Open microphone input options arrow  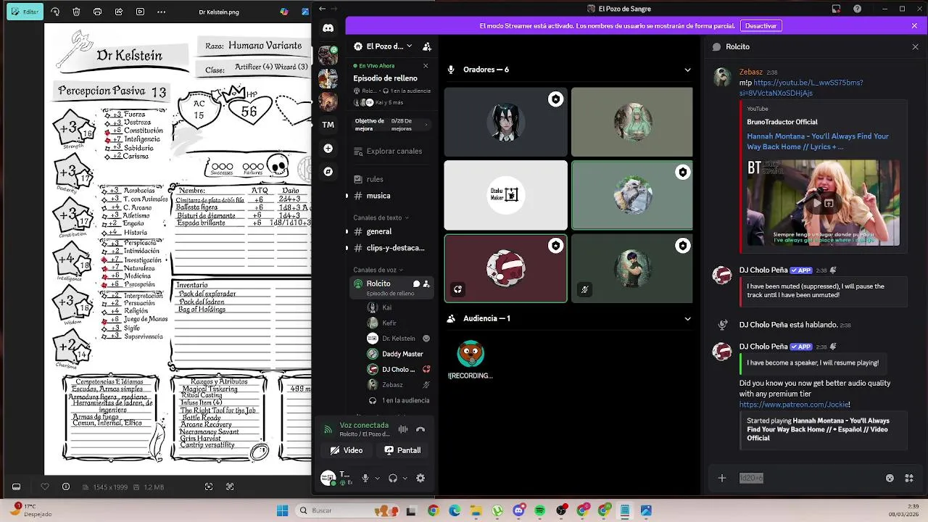pos(377,478)
